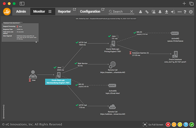This screenshot has height=128, width=196.
Task: Click the zoom slider bottom handle
Action: click(4, 118)
